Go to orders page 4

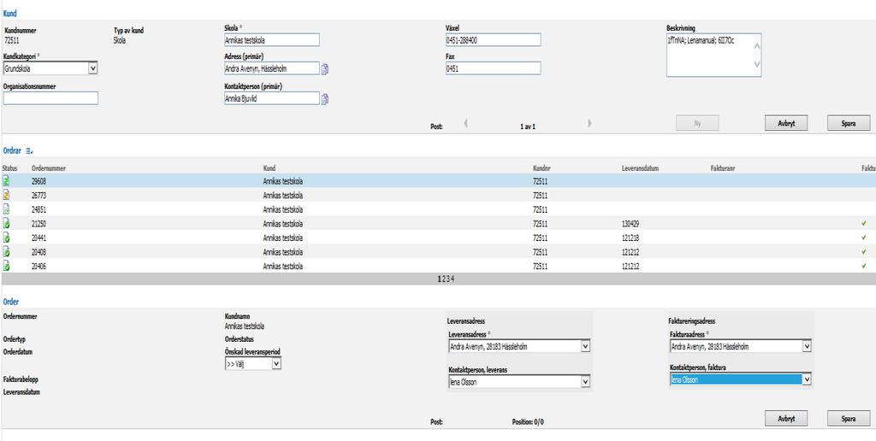tap(452, 279)
